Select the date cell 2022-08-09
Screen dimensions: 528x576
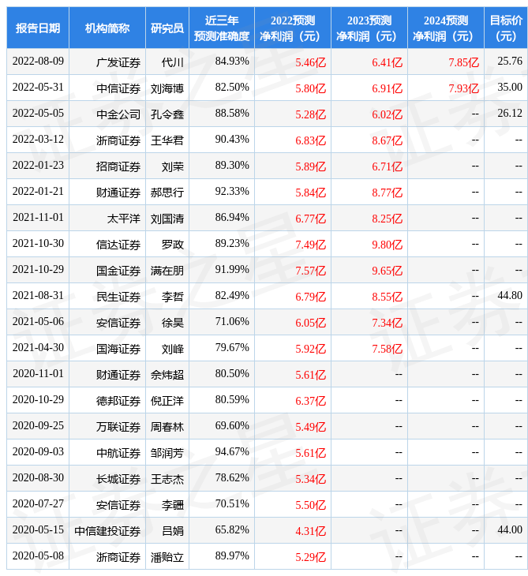tap(38, 62)
